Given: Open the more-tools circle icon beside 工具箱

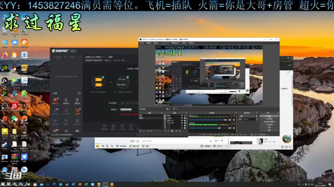Looking at the screenshot, I should 79,93.
